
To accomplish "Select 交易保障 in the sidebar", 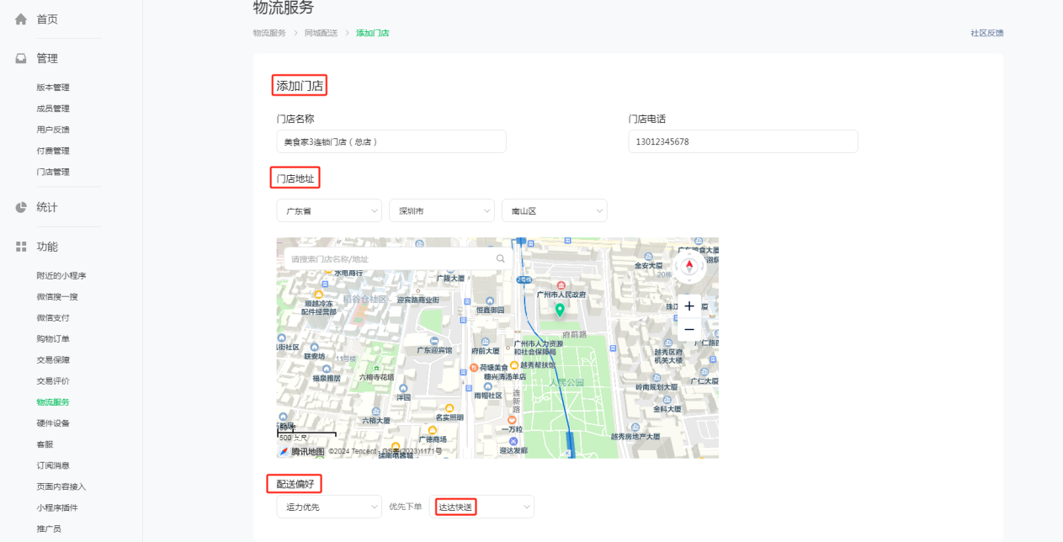I will 53,360.
